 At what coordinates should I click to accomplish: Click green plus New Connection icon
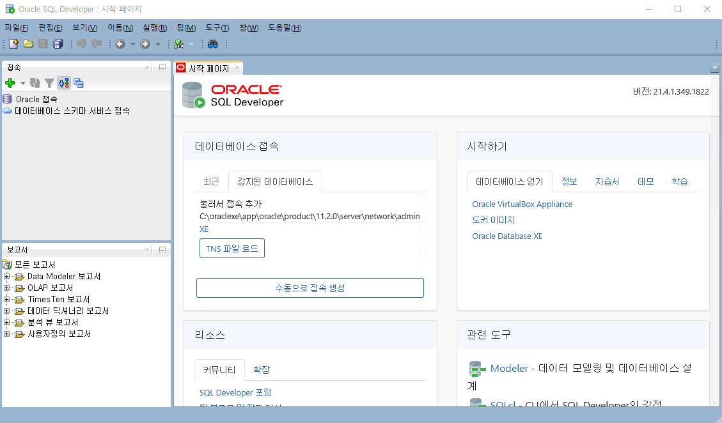point(10,83)
